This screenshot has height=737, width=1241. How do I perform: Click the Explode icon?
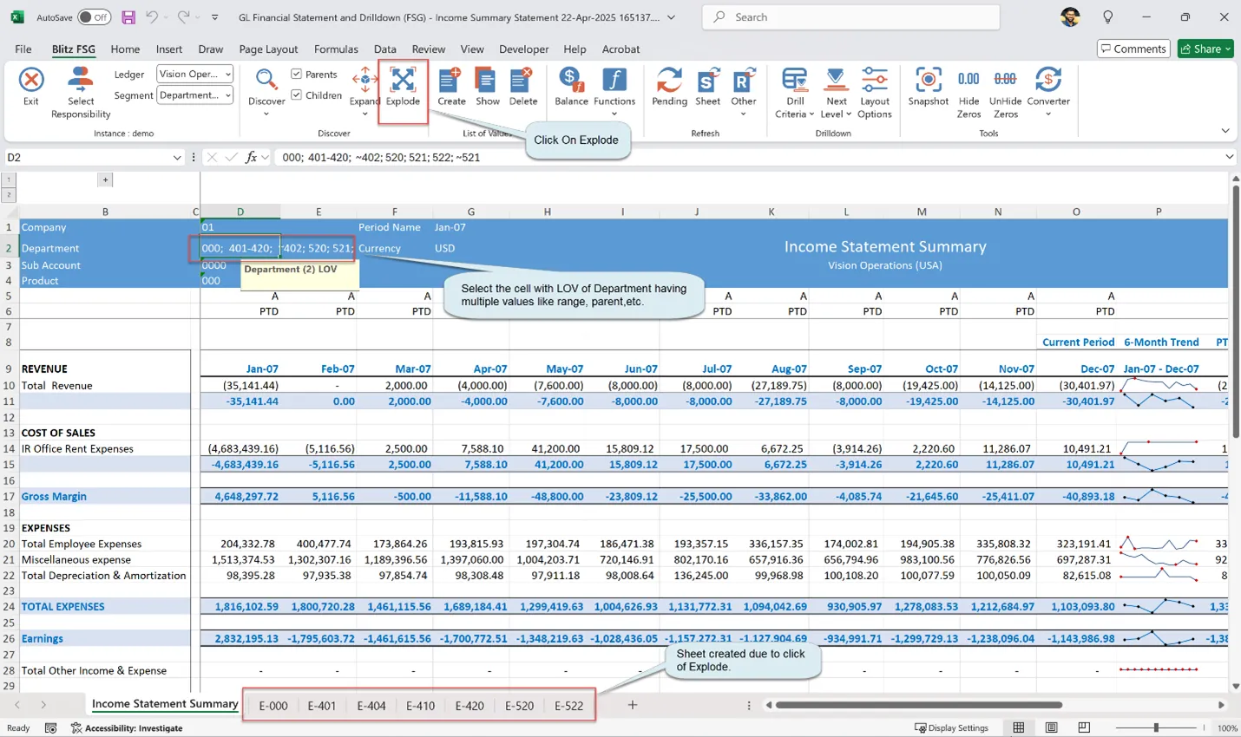[403, 80]
